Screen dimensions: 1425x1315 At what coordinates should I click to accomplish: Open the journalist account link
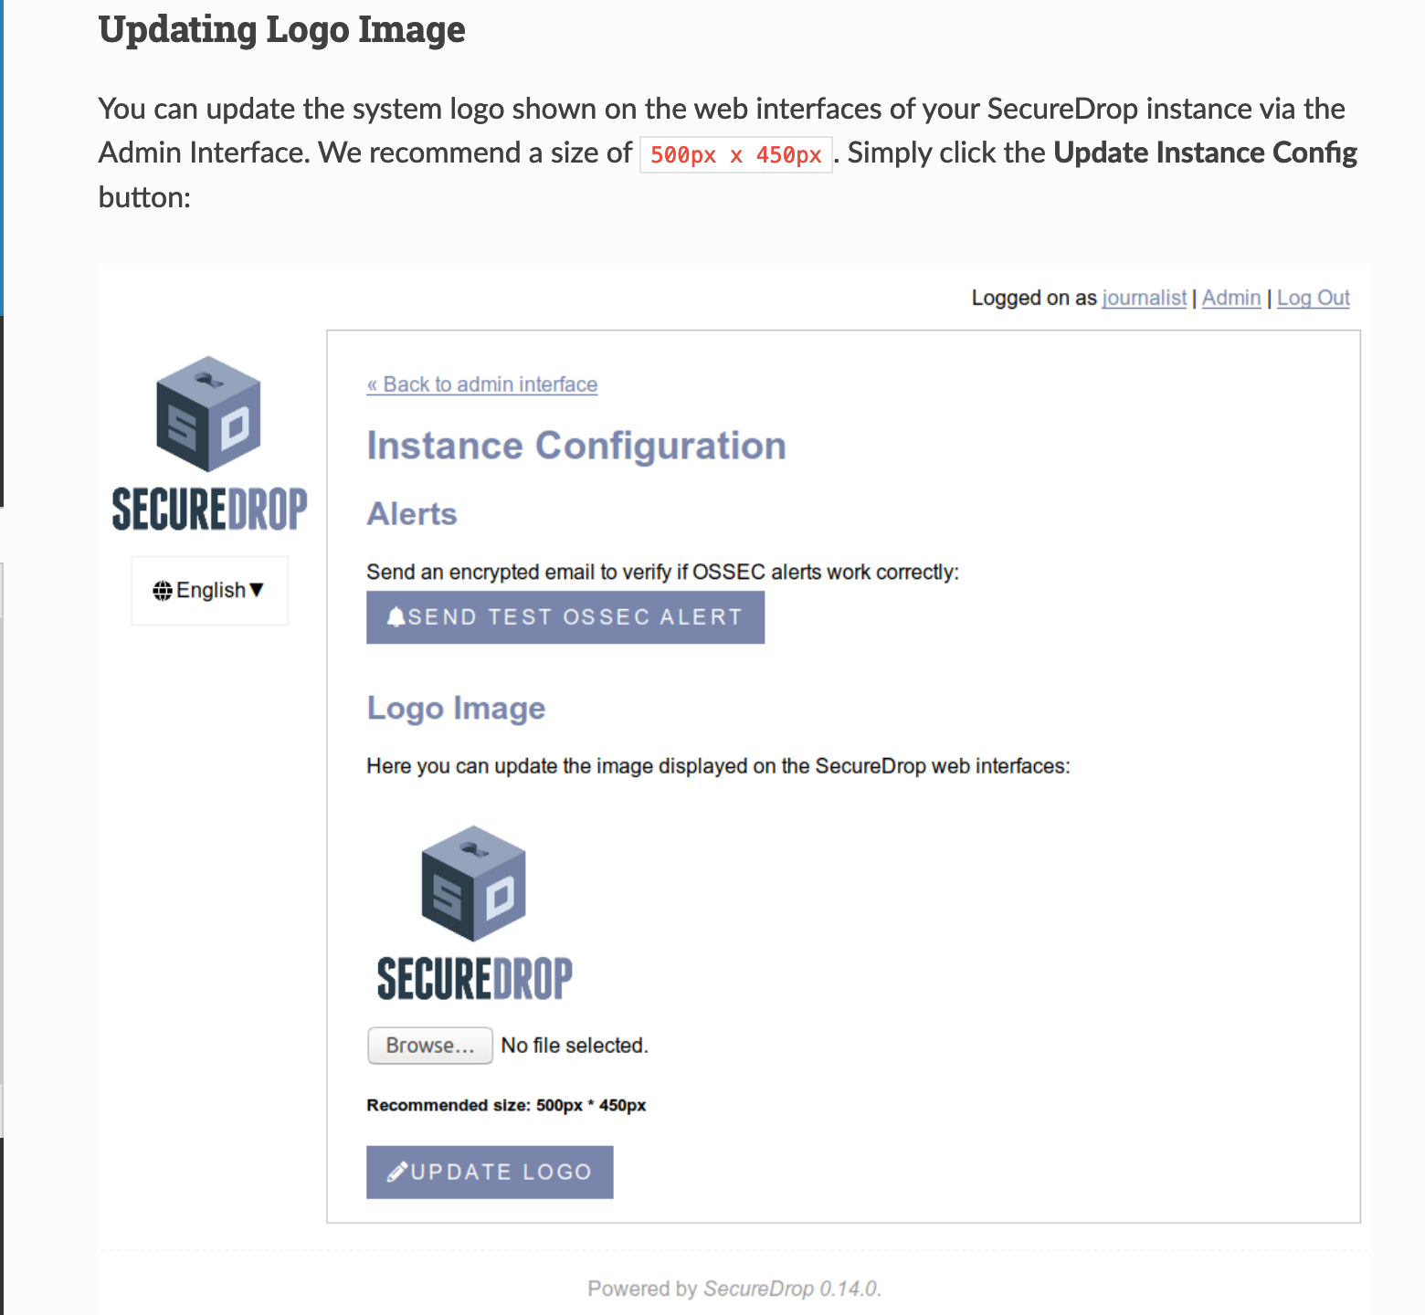pyautogui.click(x=1145, y=298)
